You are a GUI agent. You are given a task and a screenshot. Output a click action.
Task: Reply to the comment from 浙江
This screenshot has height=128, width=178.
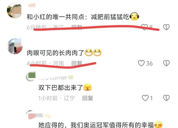pyautogui.click(x=77, y=27)
